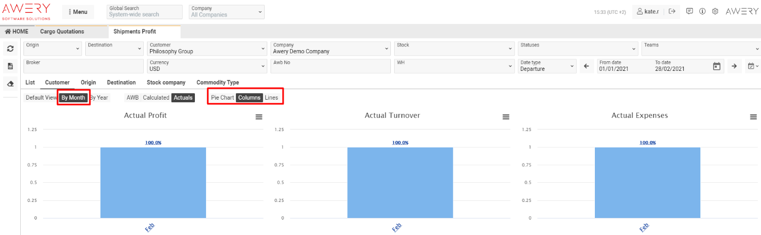Click the Menu button in header

pyautogui.click(x=78, y=12)
